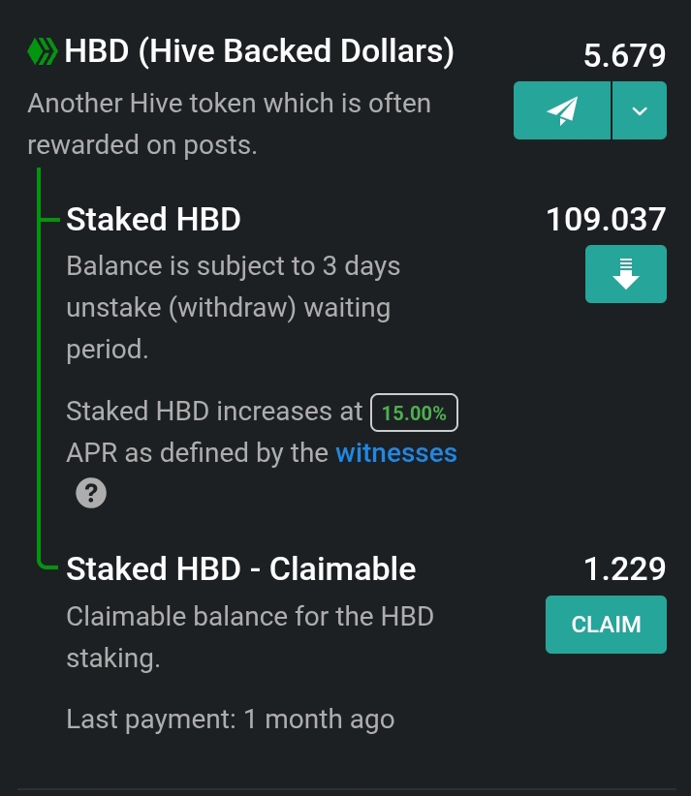Click the staked HBD balance 109.037
Image resolution: width=691 pixels, height=796 pixels.
pos(606,219)
